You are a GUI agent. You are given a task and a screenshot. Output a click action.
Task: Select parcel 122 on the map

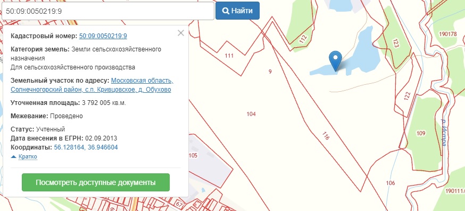(407, 96)
